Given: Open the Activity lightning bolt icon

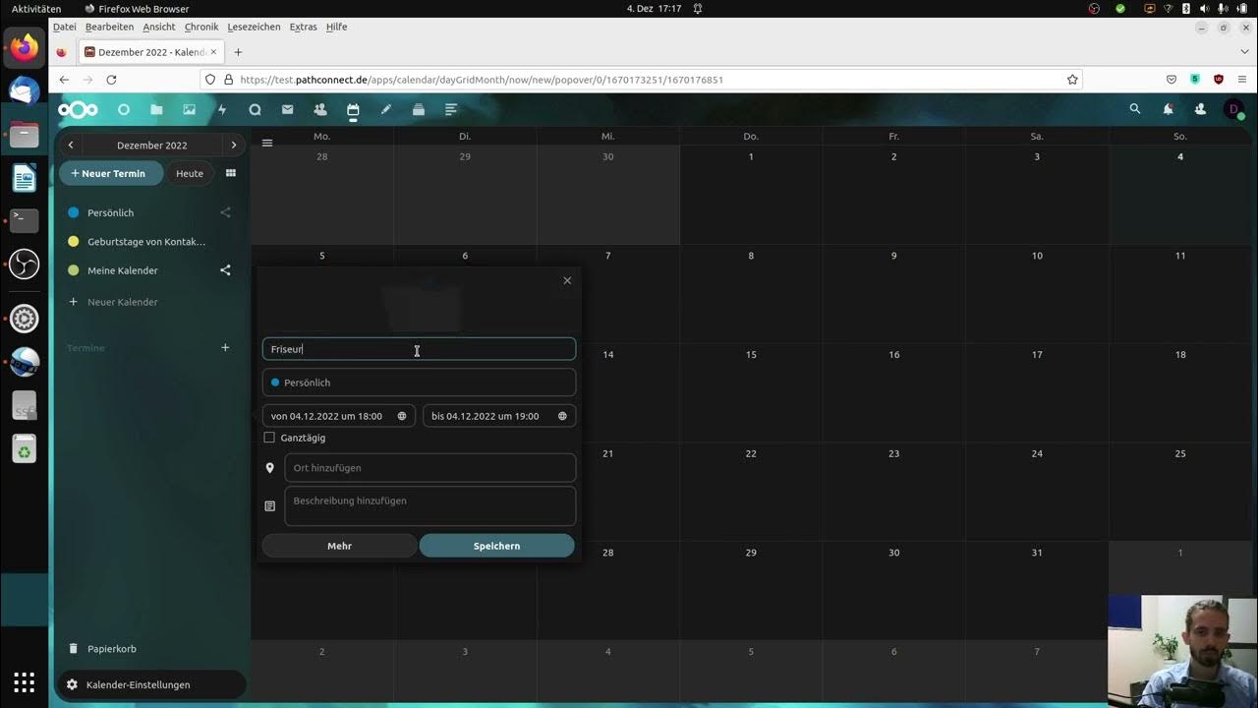Looking at the screenshot, I should pos(222,110).
